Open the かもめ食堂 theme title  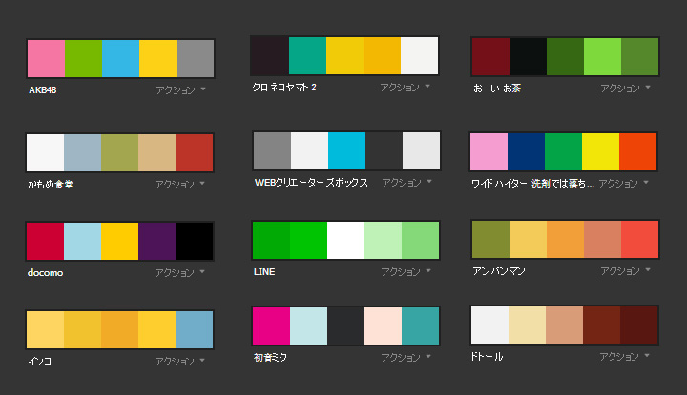pos(51,185)
